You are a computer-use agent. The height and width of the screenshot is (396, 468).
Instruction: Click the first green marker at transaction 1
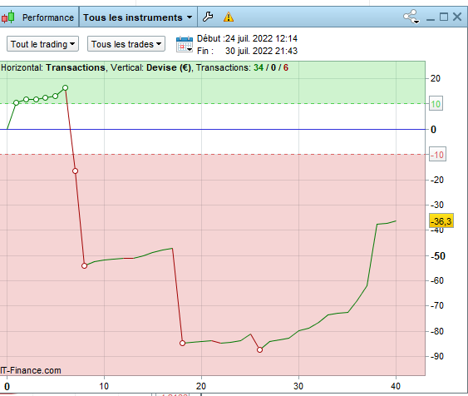(16, 102)
